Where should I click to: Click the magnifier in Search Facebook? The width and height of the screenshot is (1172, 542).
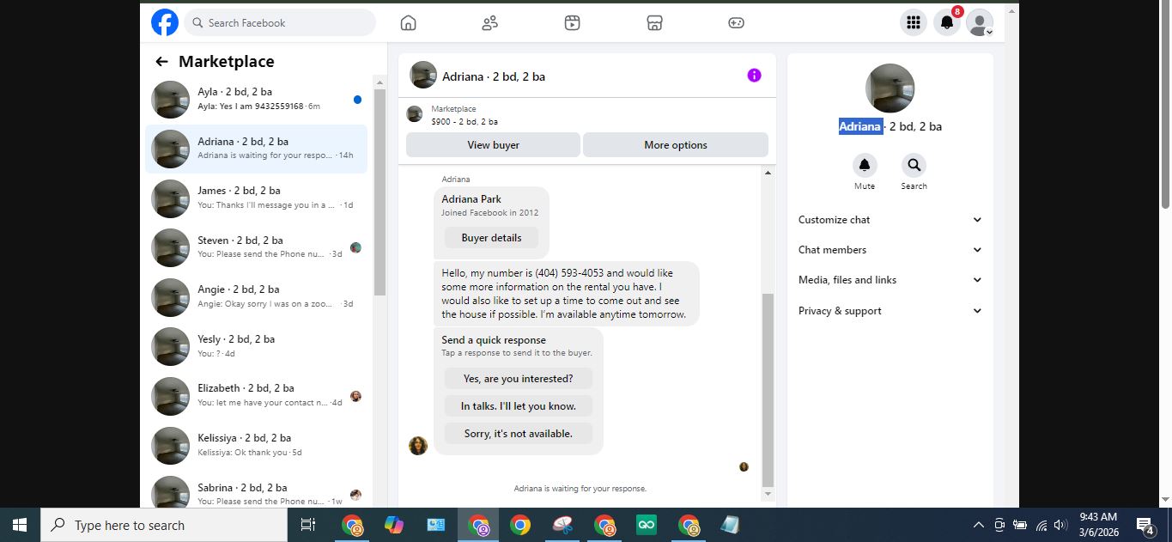197,23
